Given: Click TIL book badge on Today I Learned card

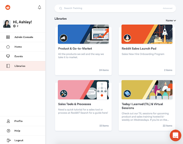Looking at the screenshot, I should tap(127, 94).
